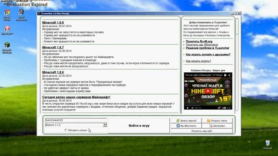Open the Minecraft 1.8.7 news heading
278x156 pixels.
click(x=53, y=47)
